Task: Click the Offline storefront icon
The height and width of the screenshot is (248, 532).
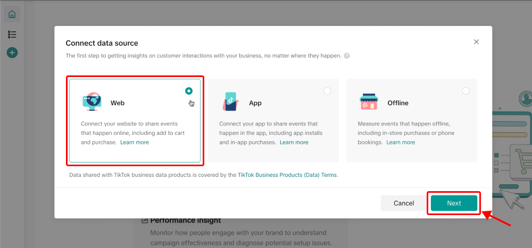Action: click(369, 101)
